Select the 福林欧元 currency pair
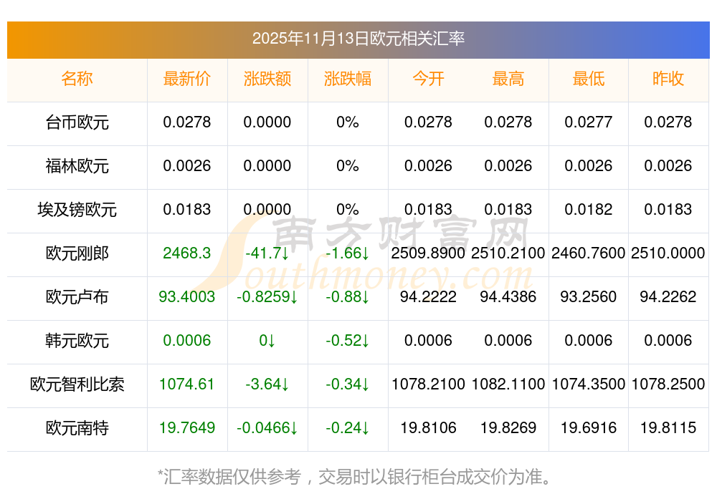The height and width of the screenshot is (499, 717). coord(77,166)
